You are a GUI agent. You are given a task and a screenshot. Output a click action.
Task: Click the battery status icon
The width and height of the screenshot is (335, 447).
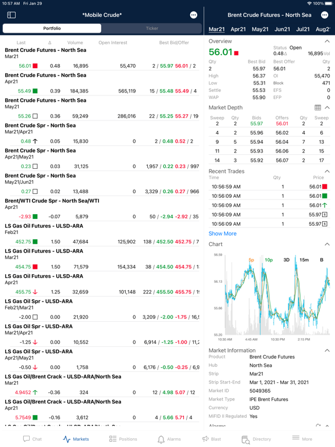pos(328,3)
